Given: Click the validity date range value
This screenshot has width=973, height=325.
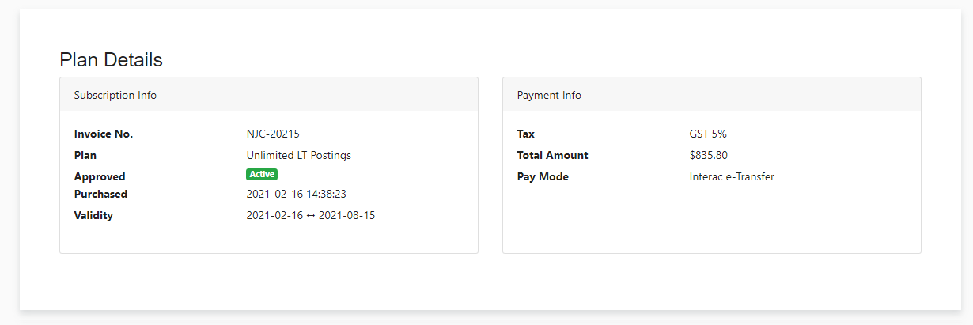Looking at the screenshot, I should pos(310,215).
